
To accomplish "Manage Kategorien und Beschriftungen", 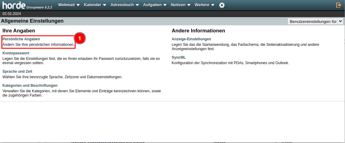I will pos(30,86).
